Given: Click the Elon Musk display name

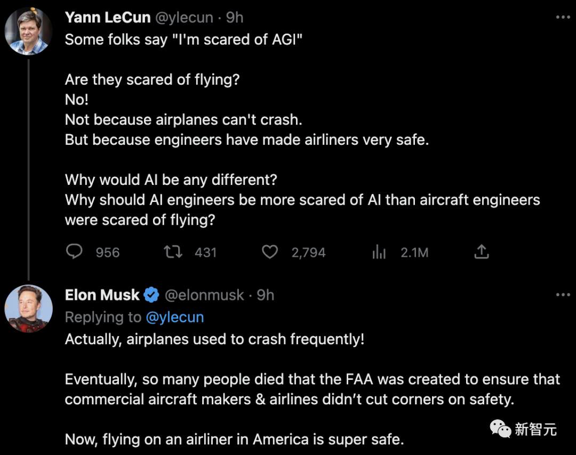Looking at the screenshot, I should click(102, 295).
